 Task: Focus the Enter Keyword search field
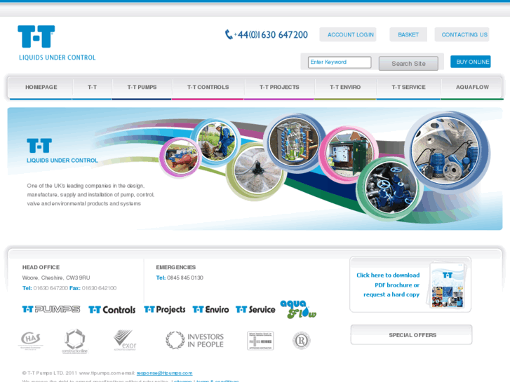(340, 62)
